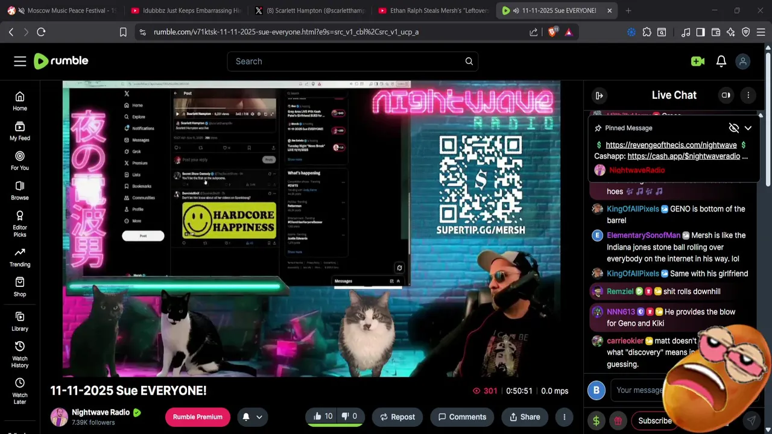The image size is (772, 434).
Task: Open a new browser tab
Action: [x=628, y=10]
